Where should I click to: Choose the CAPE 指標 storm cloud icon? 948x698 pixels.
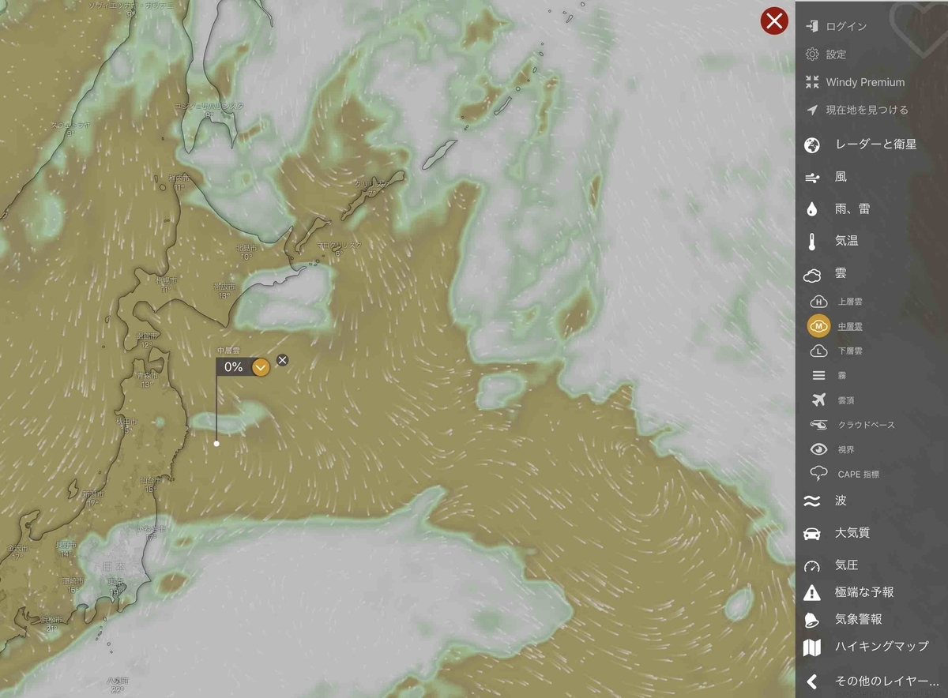point(819,474)
